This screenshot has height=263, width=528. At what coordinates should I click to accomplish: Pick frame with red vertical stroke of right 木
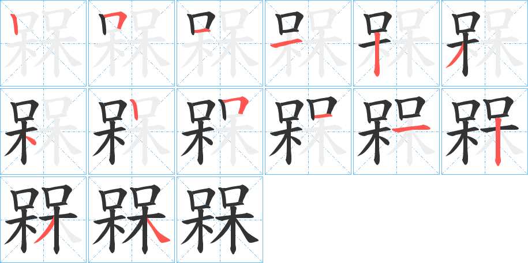click(x=485, y=131)
